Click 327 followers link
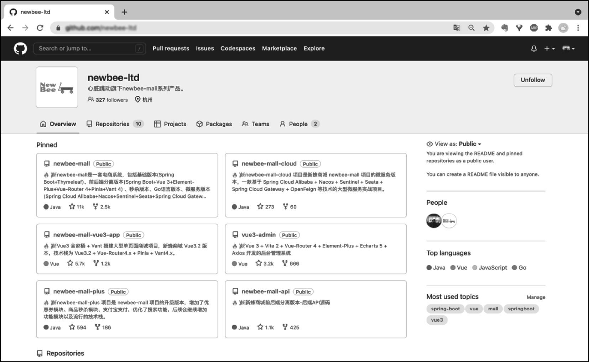589x362 pixels. [108, 100]
